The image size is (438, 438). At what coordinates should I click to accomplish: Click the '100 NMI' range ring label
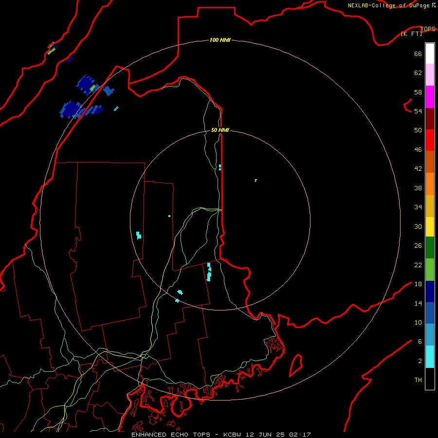(x=220, y=40)
